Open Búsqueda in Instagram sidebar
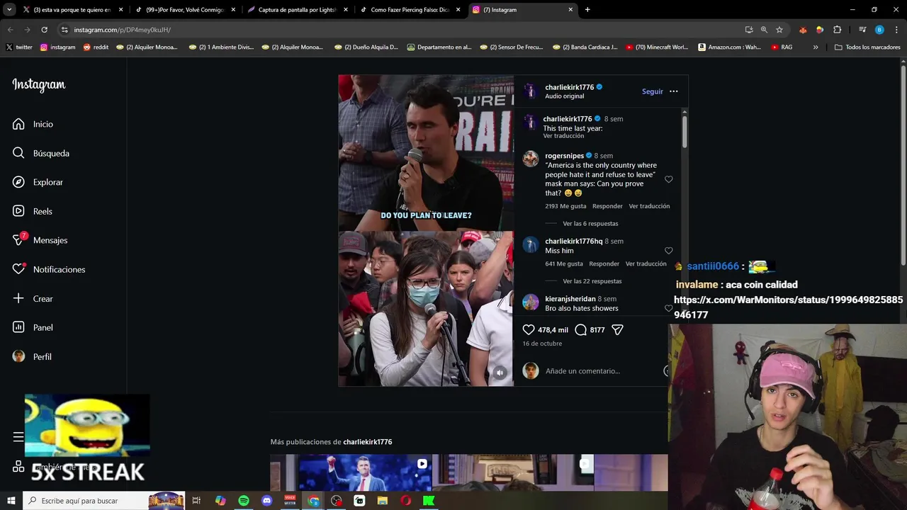The width and height of the screenshot is (907, 510). click(41, 153)
